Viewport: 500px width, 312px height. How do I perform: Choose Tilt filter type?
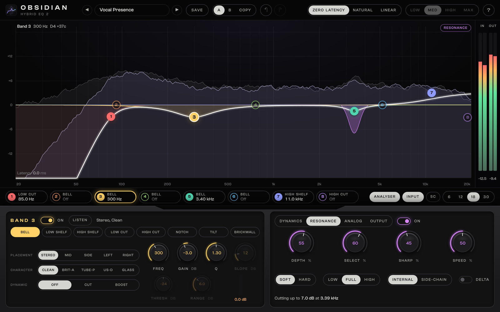coord(213,232)
